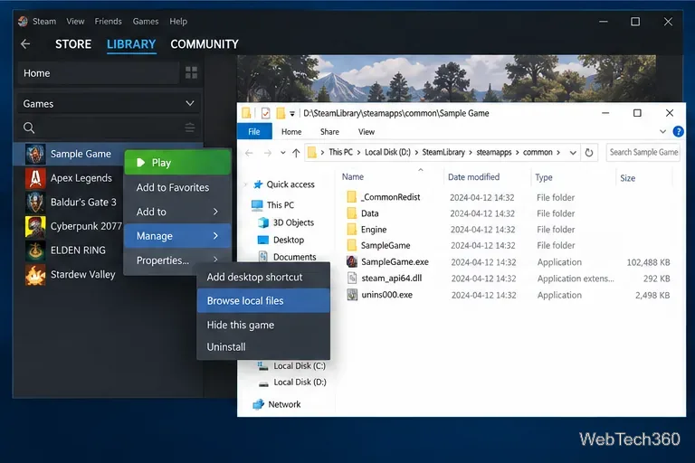The height and width of the screenshot is (463, 695).
Task: Sort files by Size column header
Action: pos(628,178)
